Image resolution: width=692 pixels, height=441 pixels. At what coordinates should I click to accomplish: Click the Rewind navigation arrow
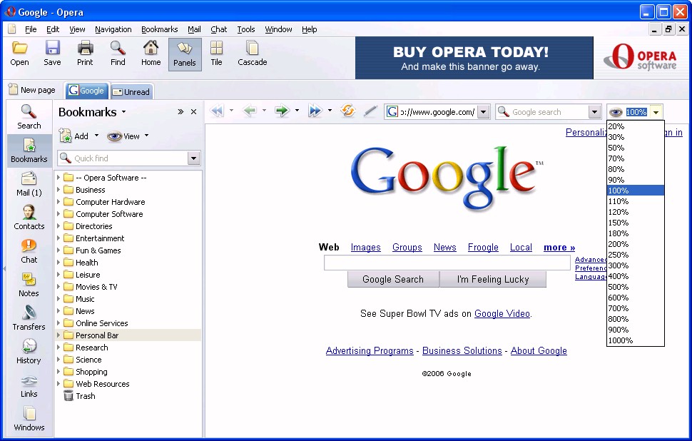217,111
